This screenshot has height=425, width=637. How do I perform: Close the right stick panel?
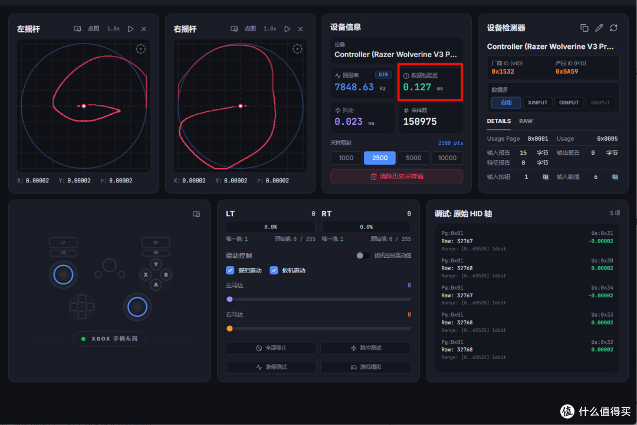click(x=301, y=29)
